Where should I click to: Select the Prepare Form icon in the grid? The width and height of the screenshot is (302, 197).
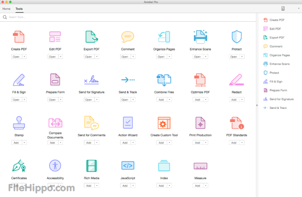(55, 79)
